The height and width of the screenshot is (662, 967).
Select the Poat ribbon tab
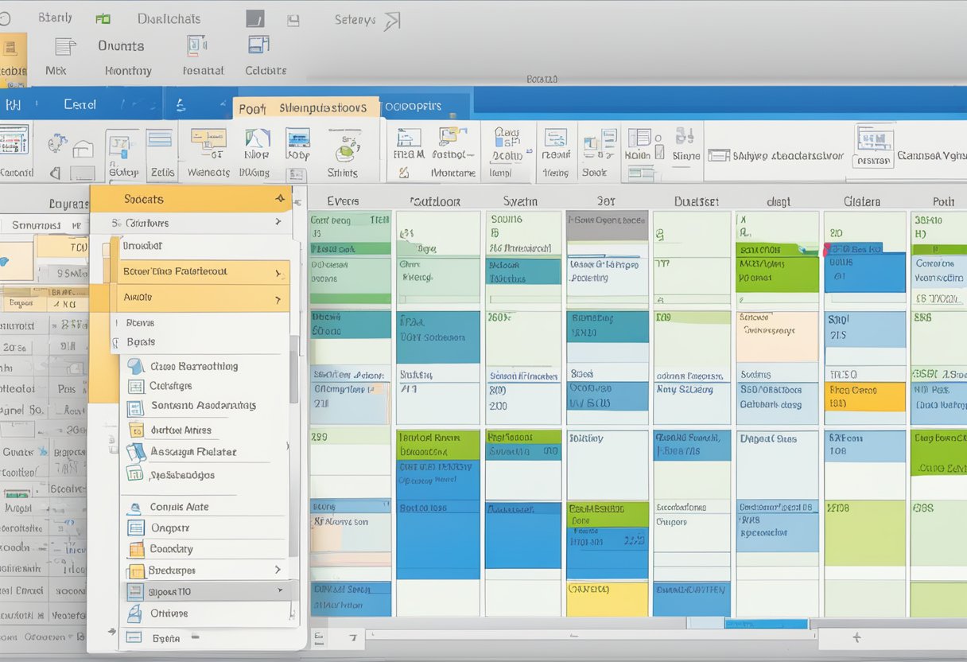click(x=252, y=108)
